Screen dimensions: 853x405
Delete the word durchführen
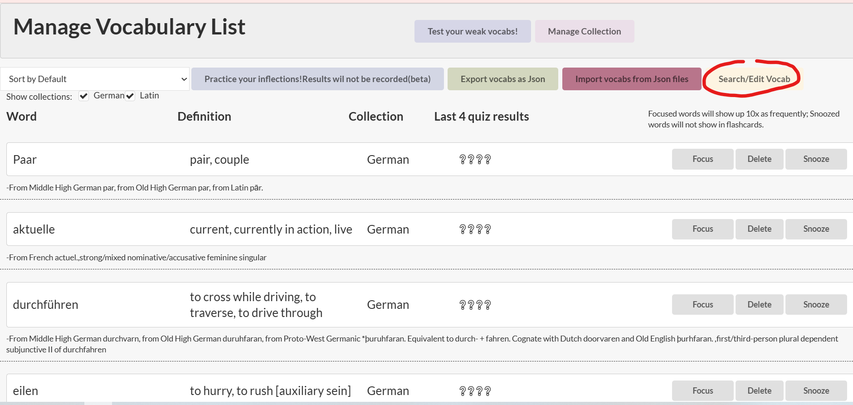coord(759,305)
